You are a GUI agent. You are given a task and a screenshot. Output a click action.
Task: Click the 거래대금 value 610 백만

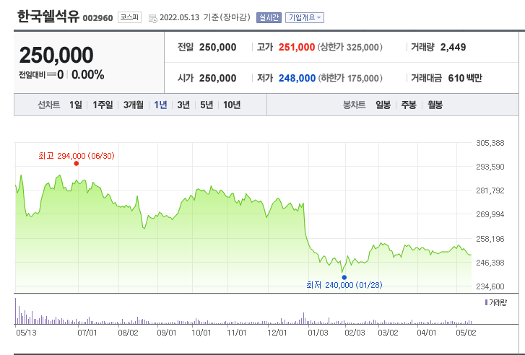(x=465, y=79)
